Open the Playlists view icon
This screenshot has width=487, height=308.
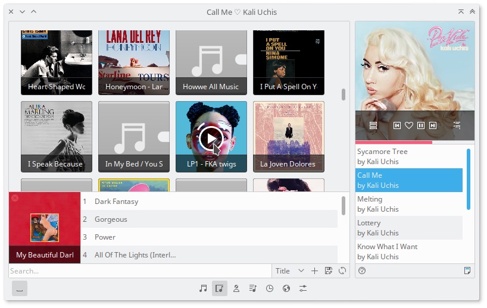click(x=253, y=288)
